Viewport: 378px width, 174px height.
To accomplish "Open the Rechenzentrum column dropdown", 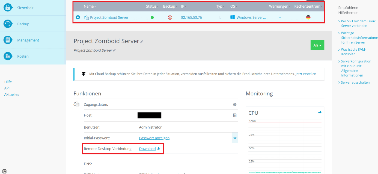I will tap(308, 6).
